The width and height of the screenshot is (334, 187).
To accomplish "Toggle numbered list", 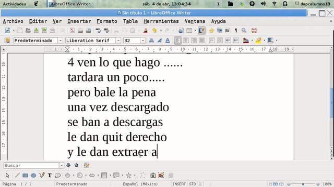I will pos(212,41).
